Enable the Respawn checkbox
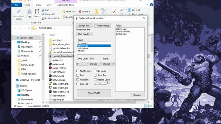 click(x=78, y=80)
